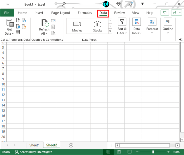This screenshot has height=155, width=184.
Task: Open the Review tab
Action: tap(119, 13)
